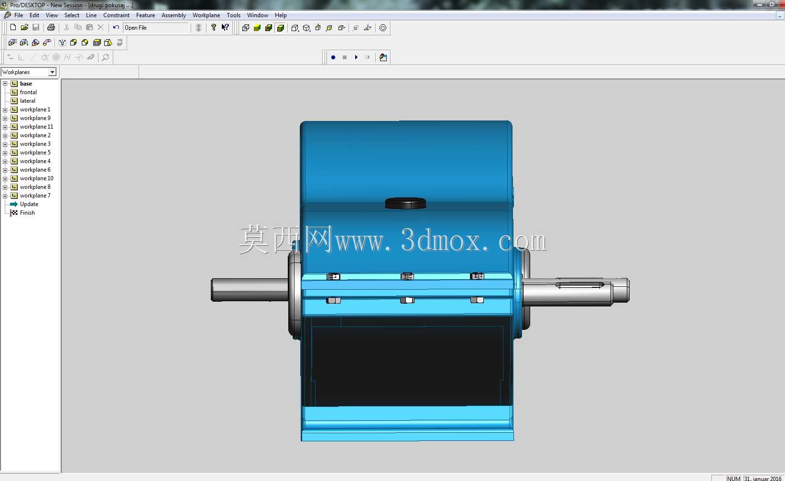This screenshot has width=785, height=481.
Task: Open the Workplanes browser dropdown
Action: [x=53, y=72]
